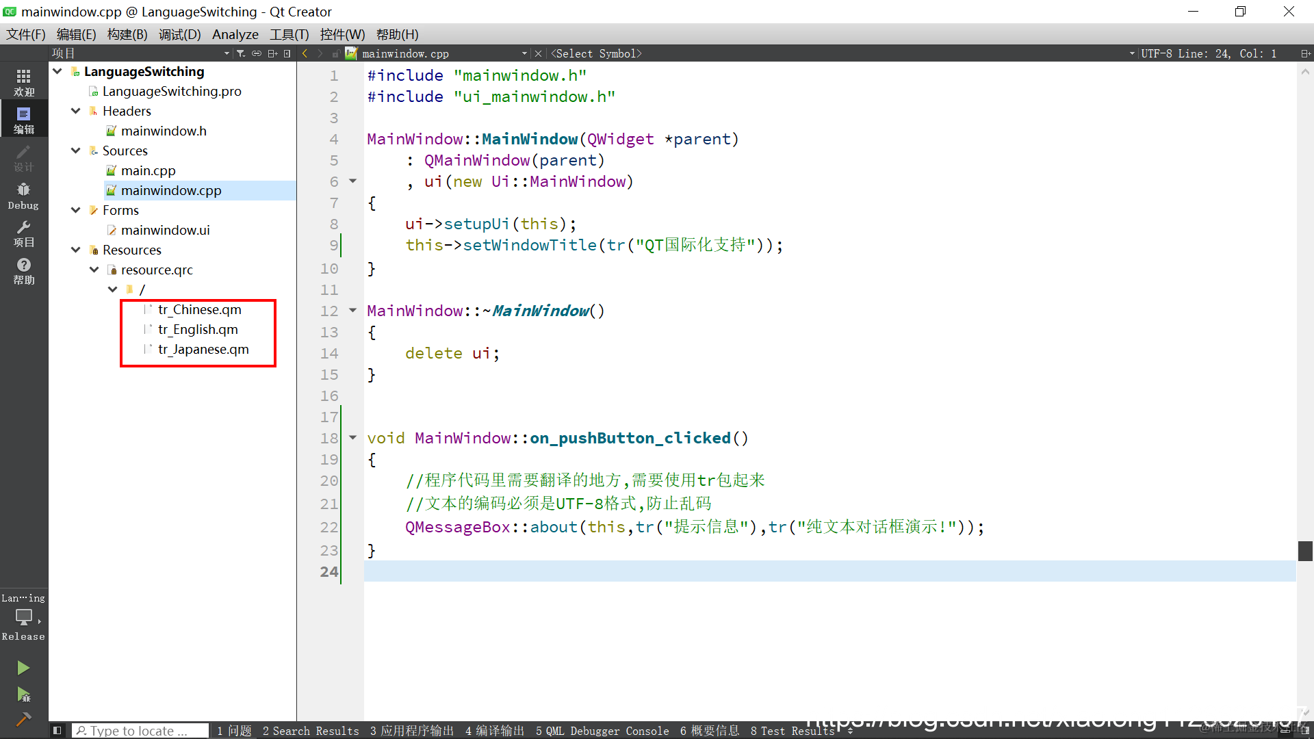Close the project side panel
This screenshot has width=1314, height=739.
[x=287, y=53]
